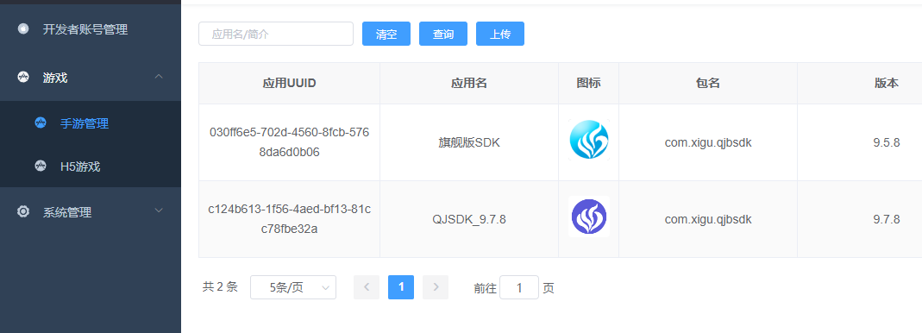This screenshot has height=333, width=922.
Task: Click the 系统管理 gear icon
Action: 23,212
